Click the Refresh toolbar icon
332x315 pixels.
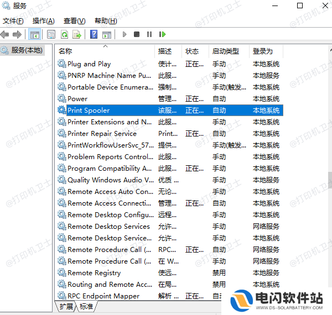click(x=64, y=34)
